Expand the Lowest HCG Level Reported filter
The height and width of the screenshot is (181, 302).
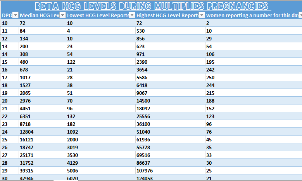point(132,15)
